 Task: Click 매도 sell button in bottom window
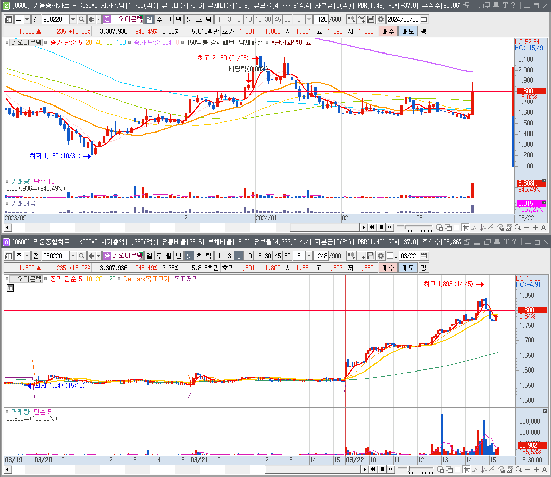coord(408,268)
